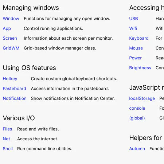Open the App documentation link
The height and width of the screenshot is (164, 164).
point(7,28)
